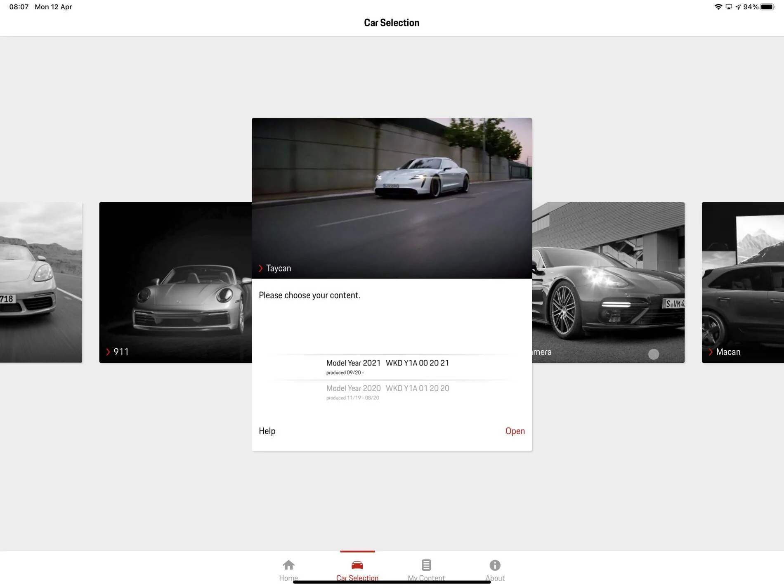Tap the 'Please choose your content.' text
This screenshot has width=784, height=588.
pyautogui.click(x=309, y=295)
